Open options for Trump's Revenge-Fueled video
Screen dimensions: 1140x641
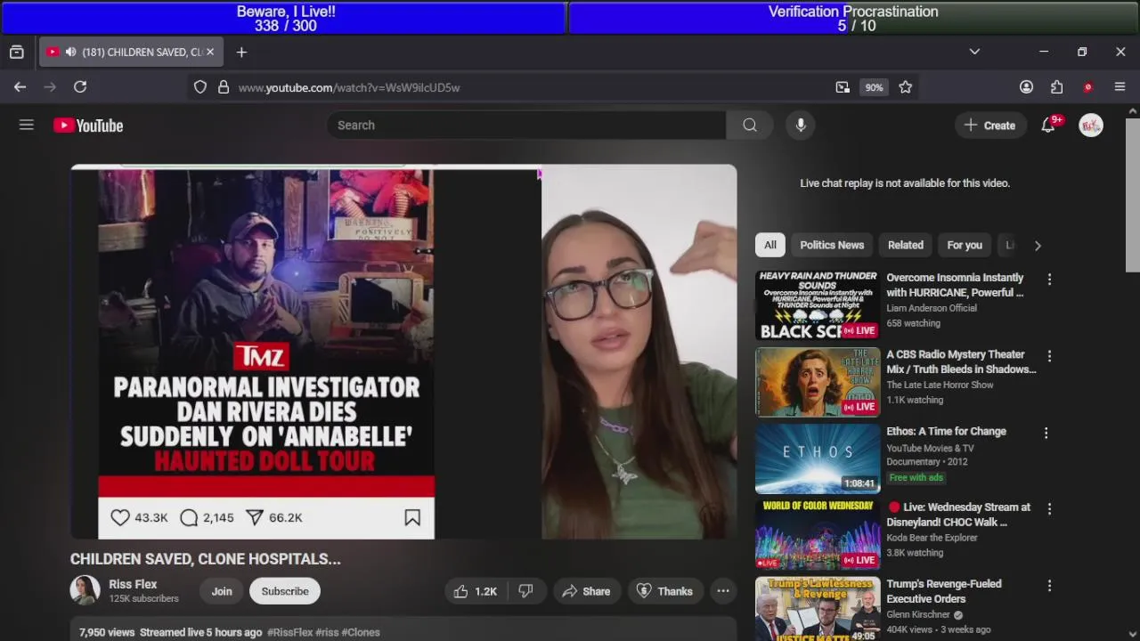point(1049,586)
